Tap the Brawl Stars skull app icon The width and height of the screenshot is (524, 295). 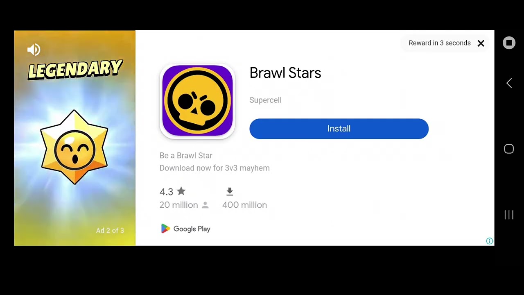coord(197,101)
